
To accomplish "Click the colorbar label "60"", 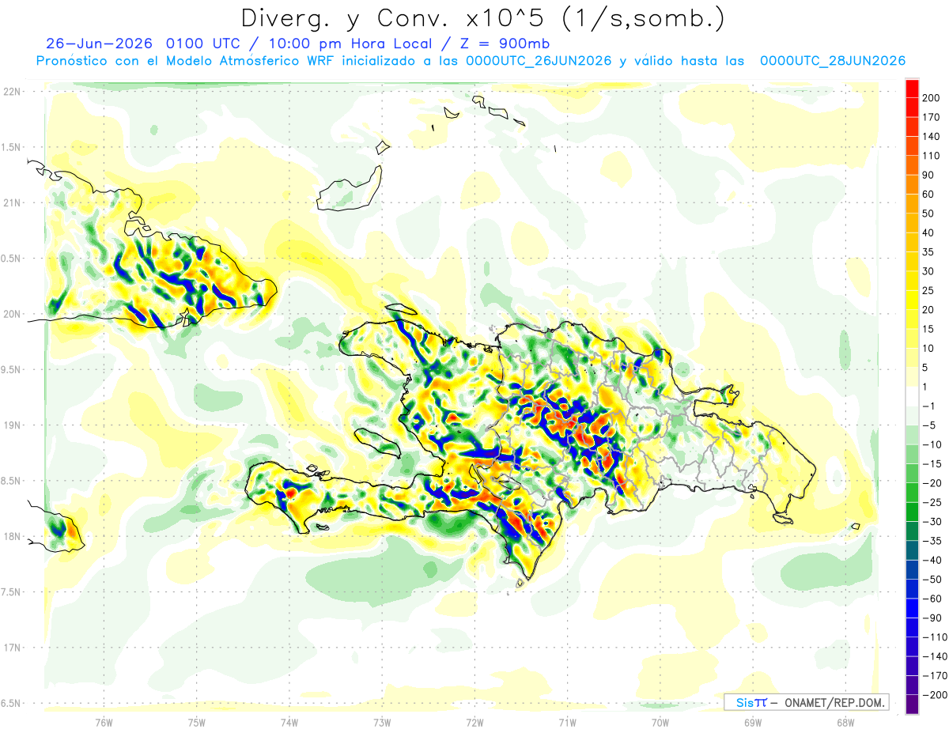I will (928, 194).
